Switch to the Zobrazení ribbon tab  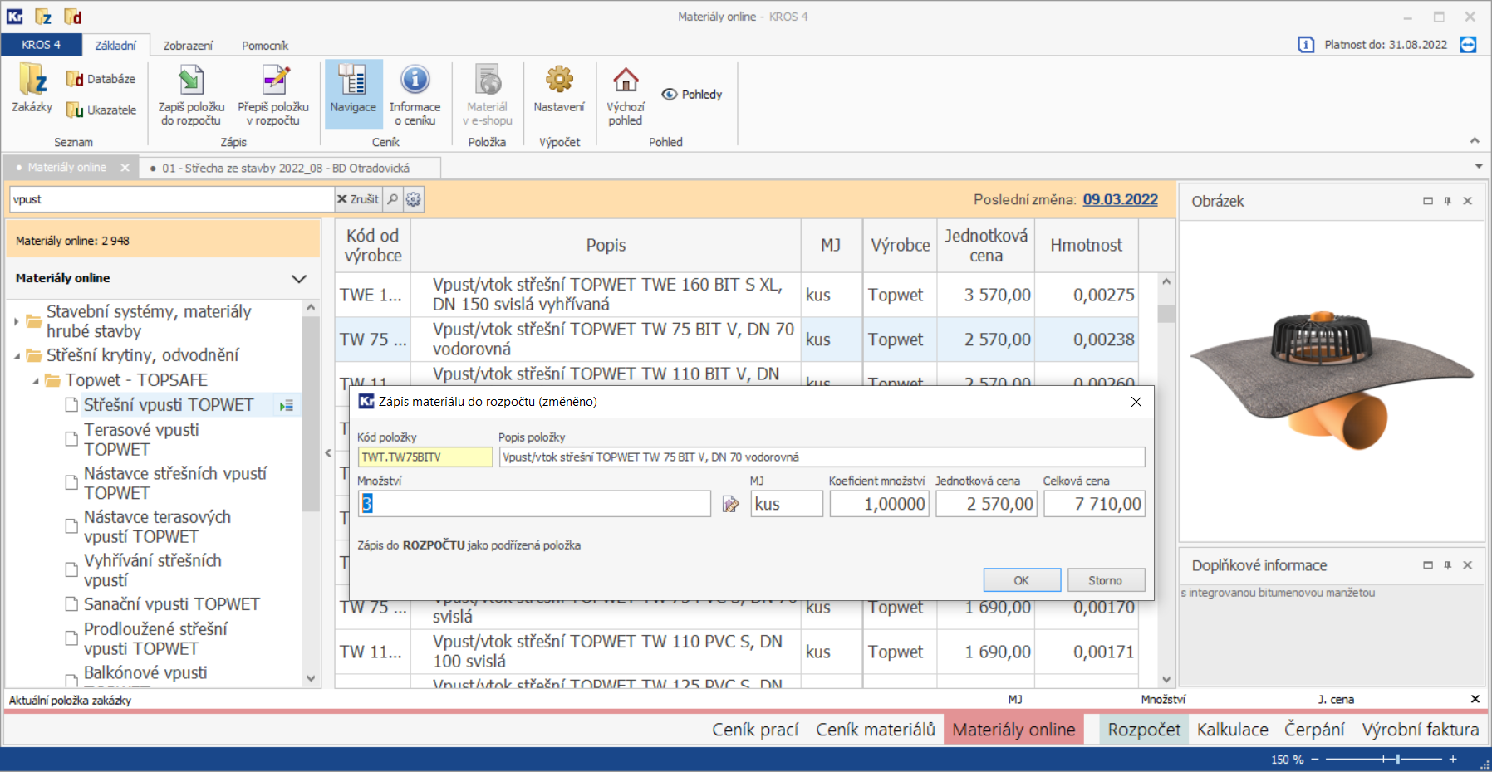188,46
